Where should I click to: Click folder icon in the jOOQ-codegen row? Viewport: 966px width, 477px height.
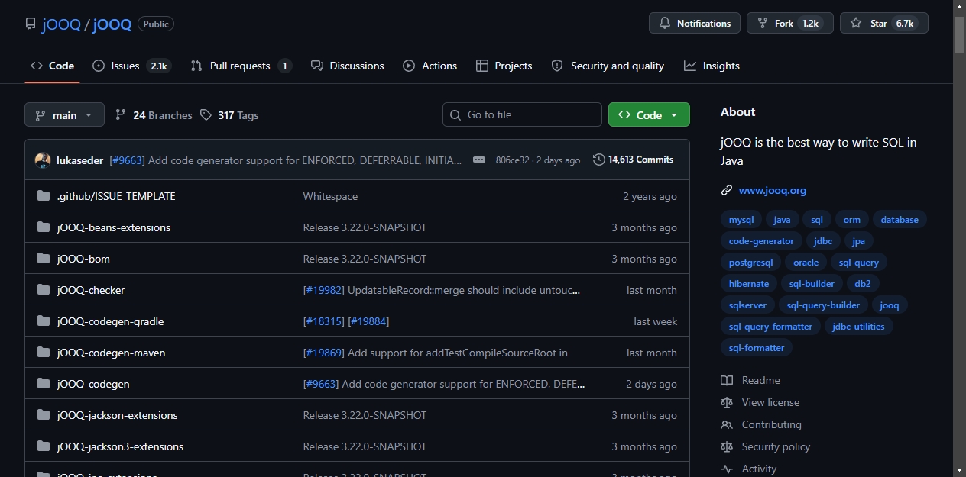[44, 384]
